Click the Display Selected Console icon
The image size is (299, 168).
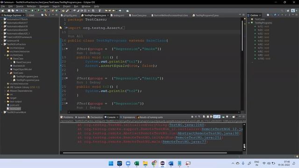[x=227, y=117]
